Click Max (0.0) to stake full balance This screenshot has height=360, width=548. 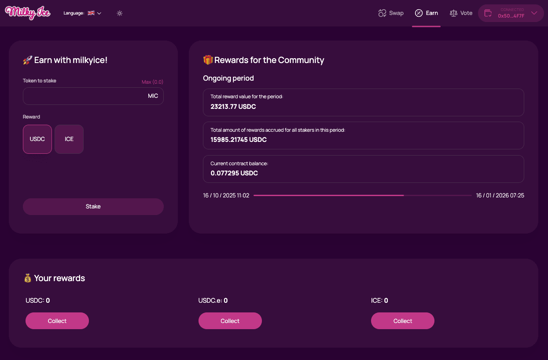click(x=152, y=82)
